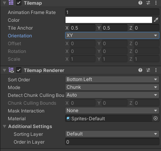Image resolution: width=161 pixels, height=151 pixels.
Task: Pick color with the eyedropper icon
Action: pos(156,20)
